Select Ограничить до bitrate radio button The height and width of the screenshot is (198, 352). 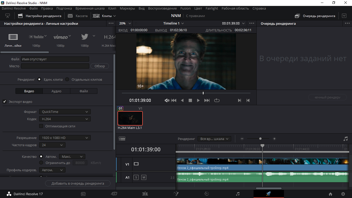coord(41,163)
